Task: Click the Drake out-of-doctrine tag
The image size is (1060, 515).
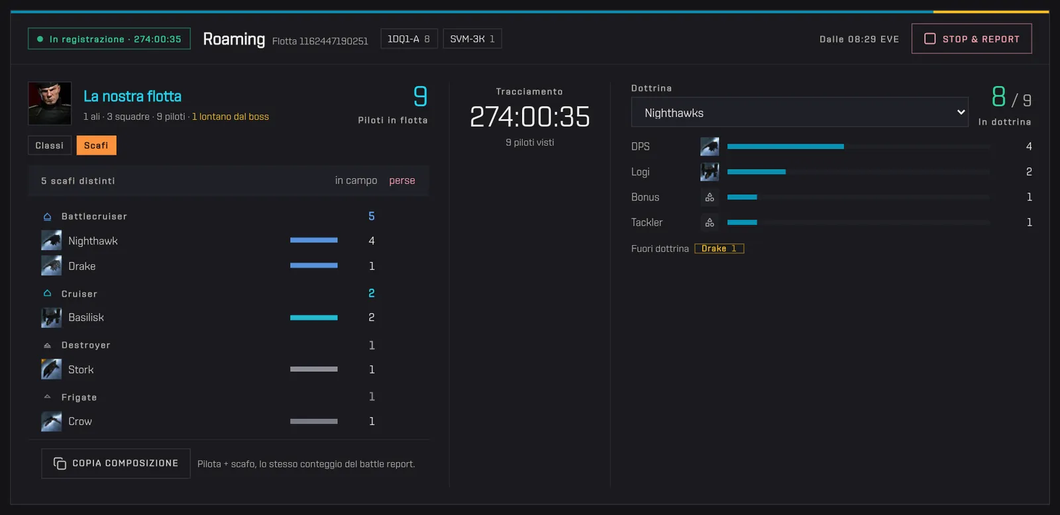Action: click(x=719, y=248)
